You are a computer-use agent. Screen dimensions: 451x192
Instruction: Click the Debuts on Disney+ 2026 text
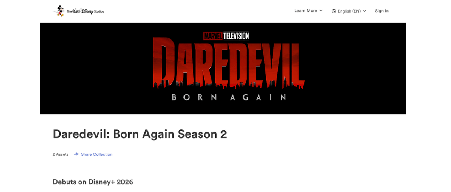93,182
